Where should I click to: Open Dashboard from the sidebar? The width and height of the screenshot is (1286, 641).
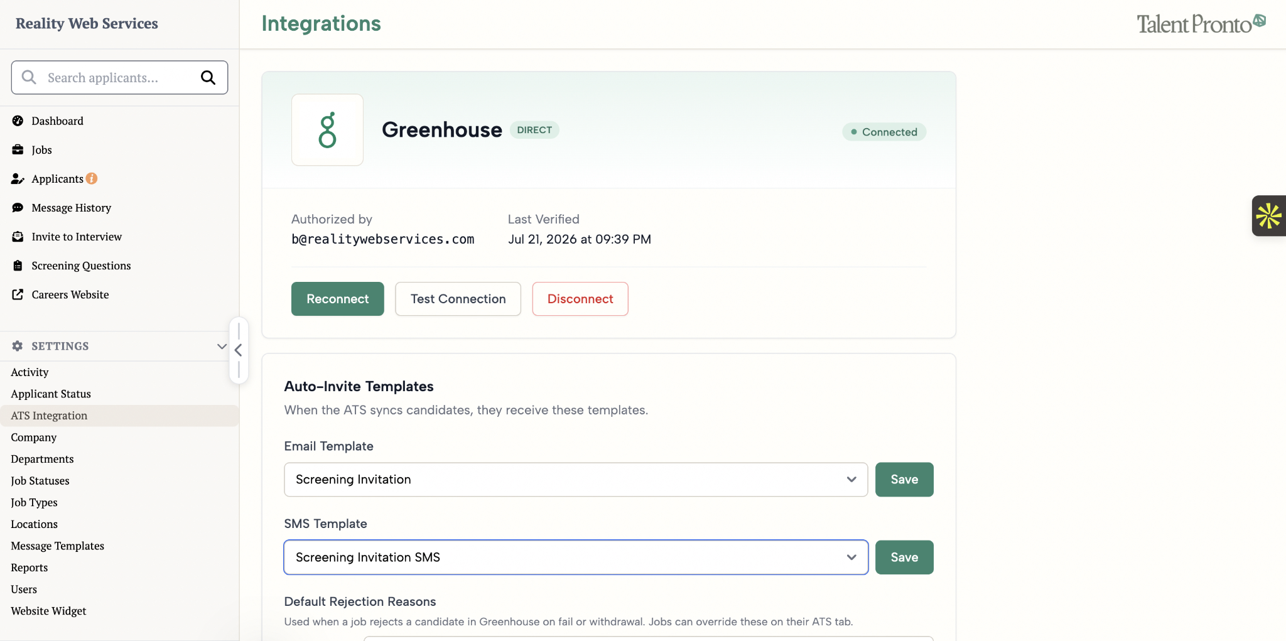57,121
